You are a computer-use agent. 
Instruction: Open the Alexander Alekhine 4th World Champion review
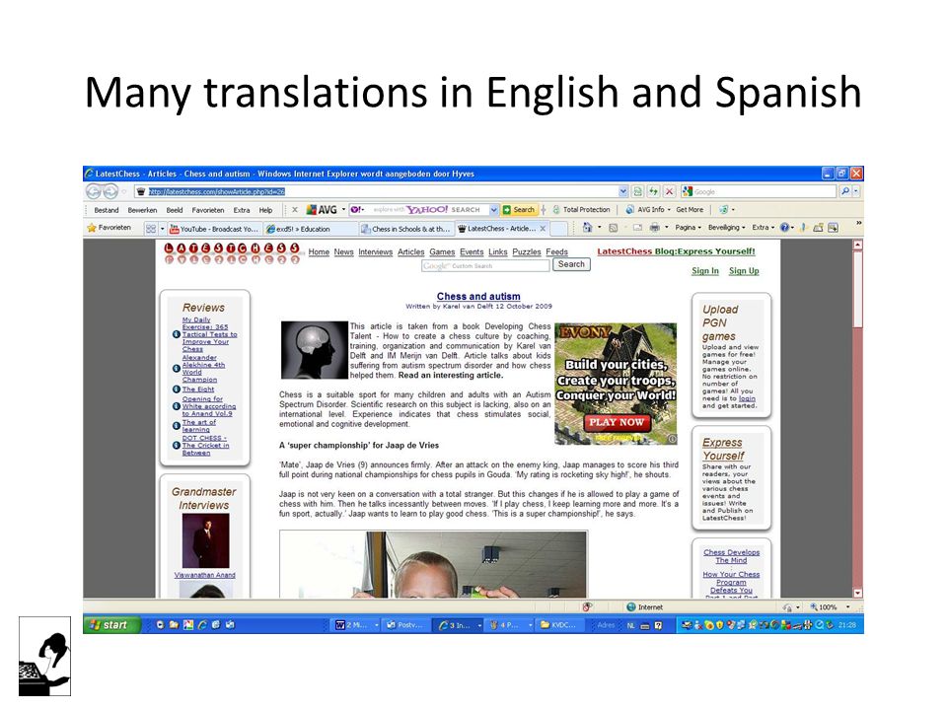tap(203, 368)
